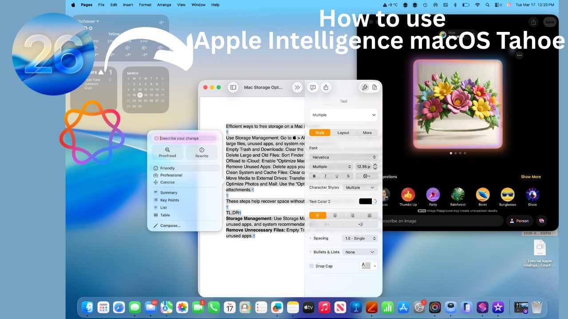The image size is (568, 319).
Task: Apply Underline text style button
Action: (337, 176)
